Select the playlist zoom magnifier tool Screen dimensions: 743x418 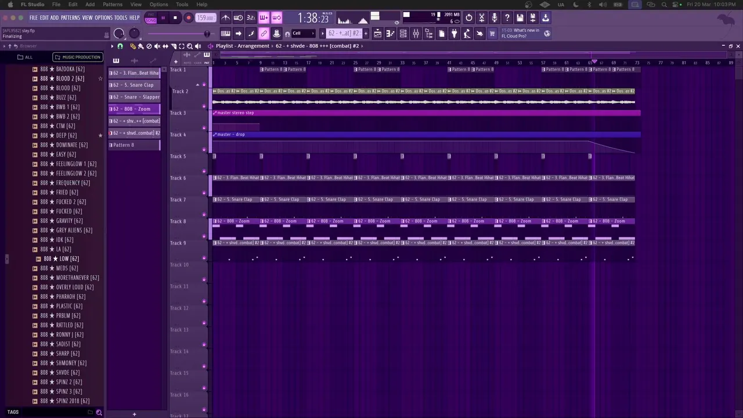pos(190,46)
